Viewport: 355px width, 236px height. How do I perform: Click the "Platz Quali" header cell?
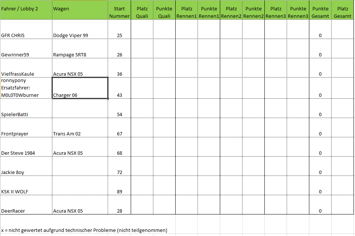point(142,12)
